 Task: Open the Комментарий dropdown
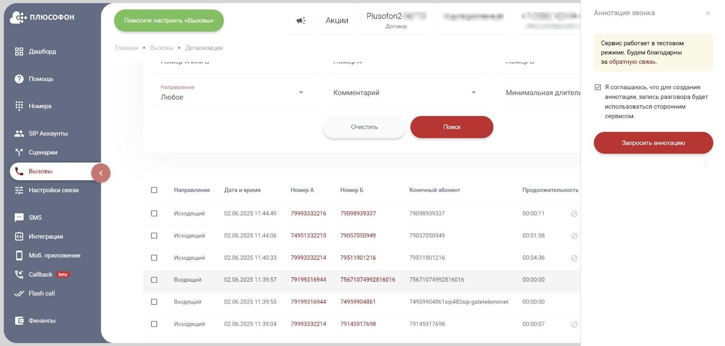(x=474, y=93)
